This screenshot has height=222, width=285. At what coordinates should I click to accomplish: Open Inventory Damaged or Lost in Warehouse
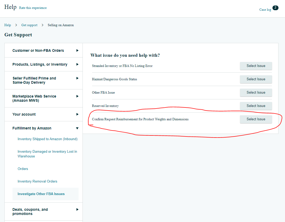point(47,154)
